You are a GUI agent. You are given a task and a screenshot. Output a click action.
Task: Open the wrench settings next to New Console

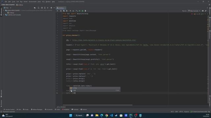pos(206,11)
